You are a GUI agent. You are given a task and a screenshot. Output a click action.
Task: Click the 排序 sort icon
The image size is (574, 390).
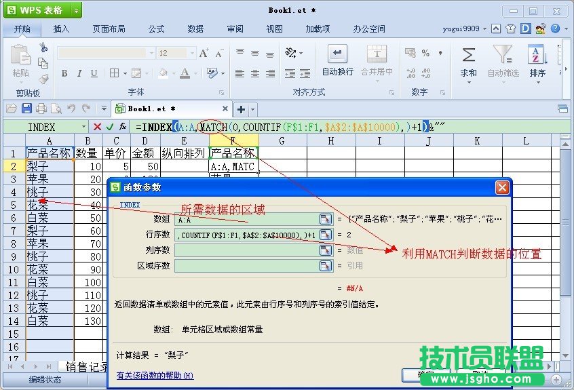pos(537,54)
